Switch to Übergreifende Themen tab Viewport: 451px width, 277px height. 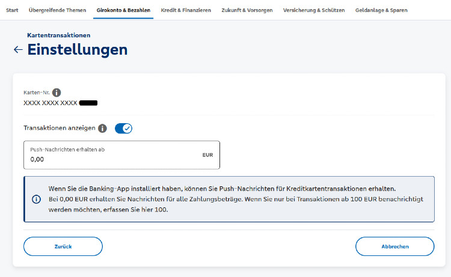[x=57, y=10]
